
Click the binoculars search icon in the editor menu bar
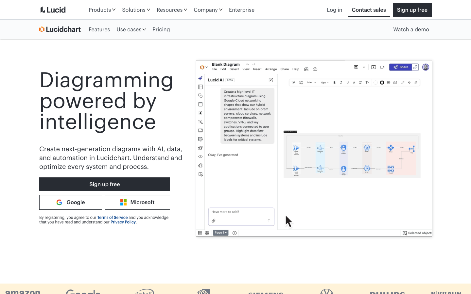click(x=306, y=69)
